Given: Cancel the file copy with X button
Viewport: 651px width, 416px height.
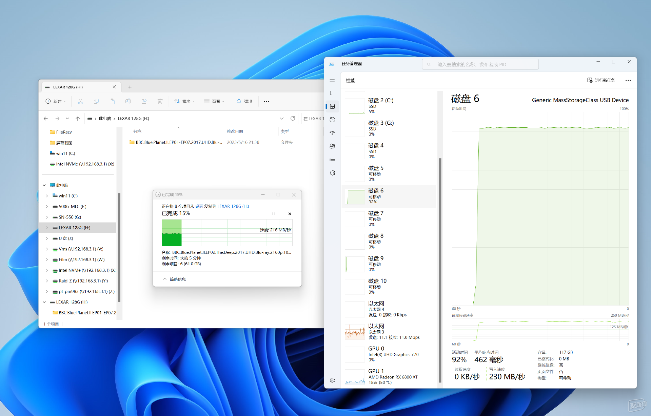Looking at the screenshot, I should 290,214.
